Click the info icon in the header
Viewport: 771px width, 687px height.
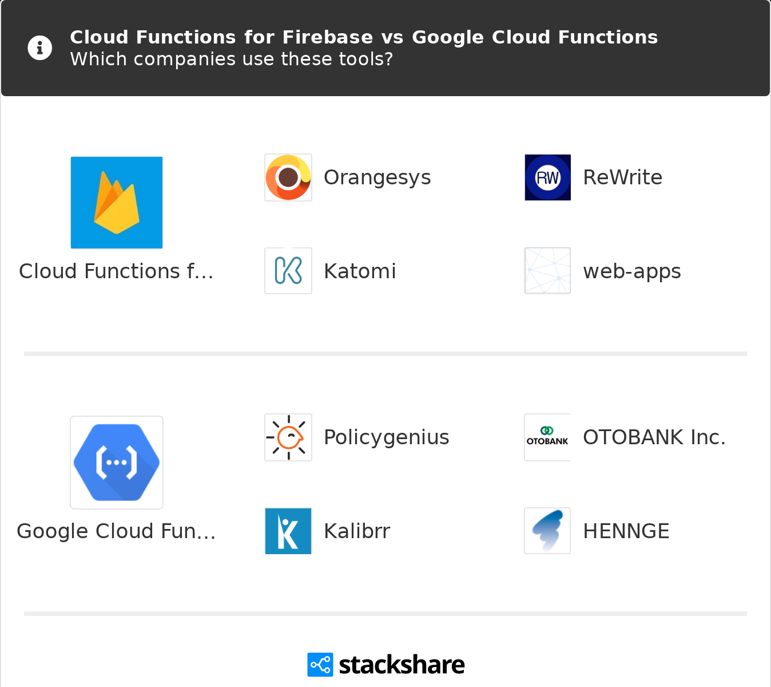(x=40, y=48)
